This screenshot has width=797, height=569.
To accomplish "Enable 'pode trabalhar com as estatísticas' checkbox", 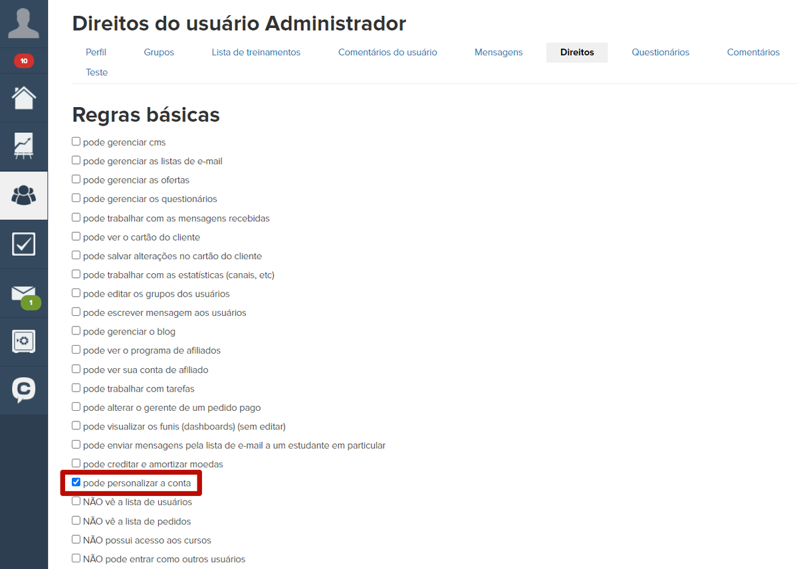I will pyautogui.click(x=76, y=274).
